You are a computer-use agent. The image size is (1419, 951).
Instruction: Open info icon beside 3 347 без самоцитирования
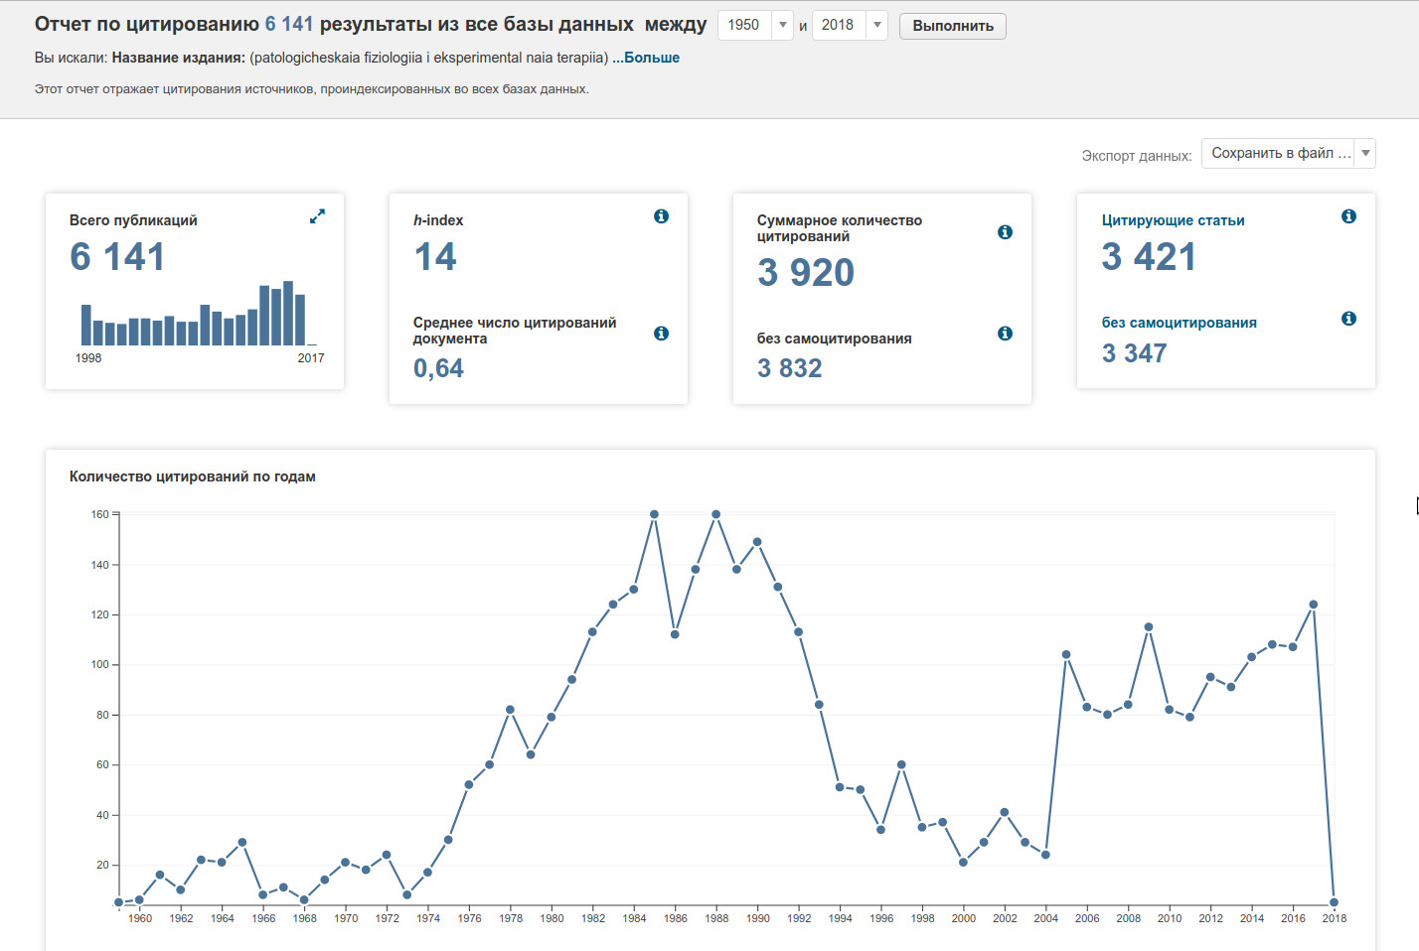1348,319
